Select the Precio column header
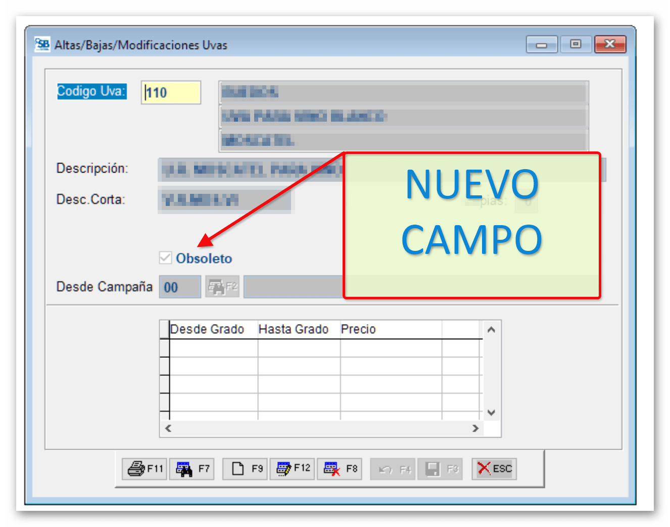This screenshot has width=670, height=527. click(359, 329)
